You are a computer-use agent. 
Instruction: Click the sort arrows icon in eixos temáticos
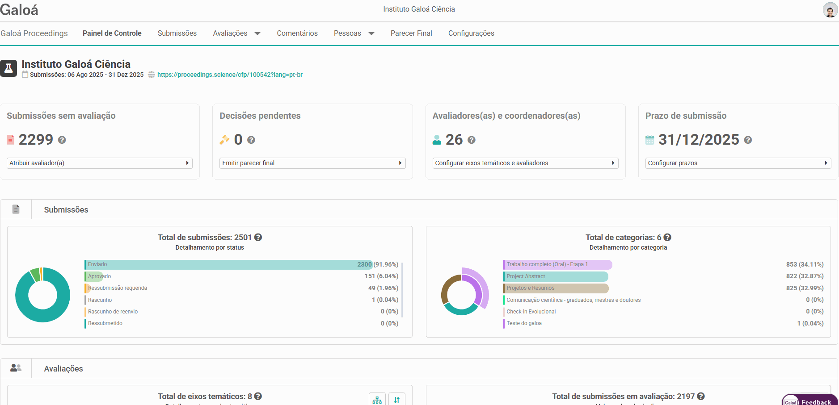pos(397,400)
